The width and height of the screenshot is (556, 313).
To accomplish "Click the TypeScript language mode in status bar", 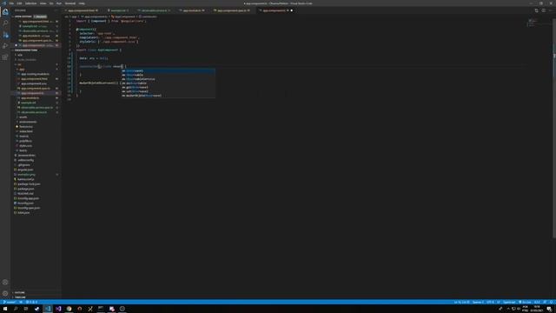I will [x=509, y=303].
